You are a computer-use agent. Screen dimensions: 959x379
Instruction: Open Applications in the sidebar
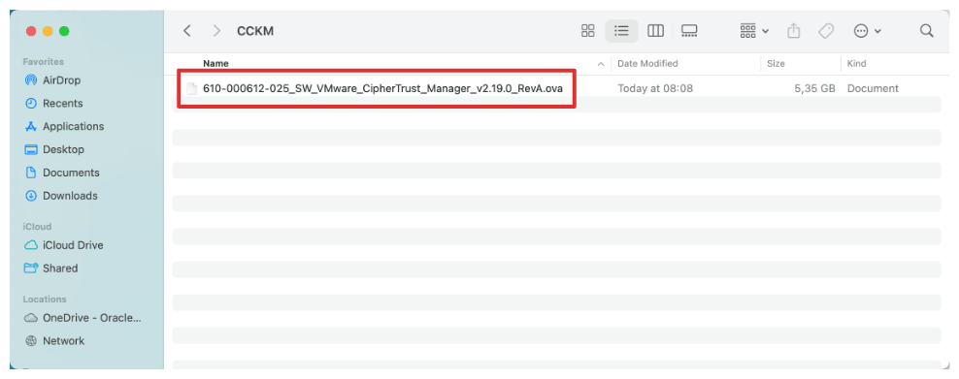coord(64,126)
